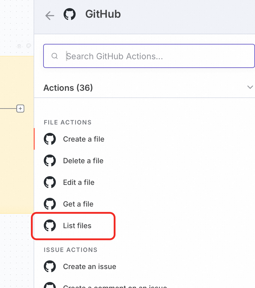Click the icon beside Create an issue
255x288 pixels.
pyautogui.click(x=50, y=267)
